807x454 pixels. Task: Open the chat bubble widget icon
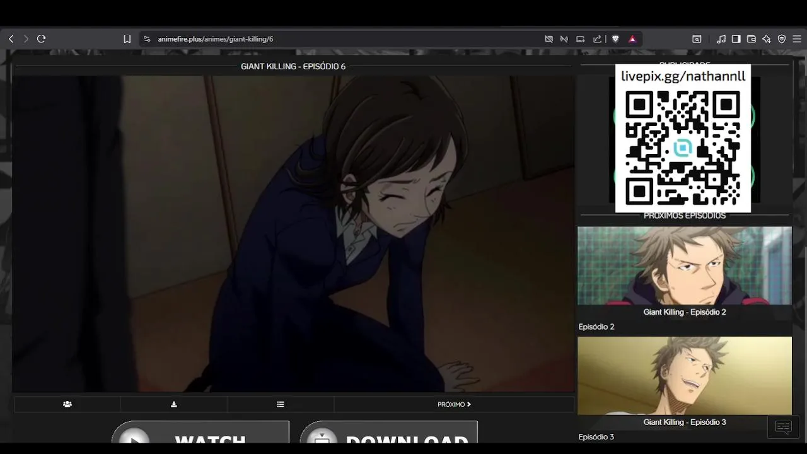(783, 428)
